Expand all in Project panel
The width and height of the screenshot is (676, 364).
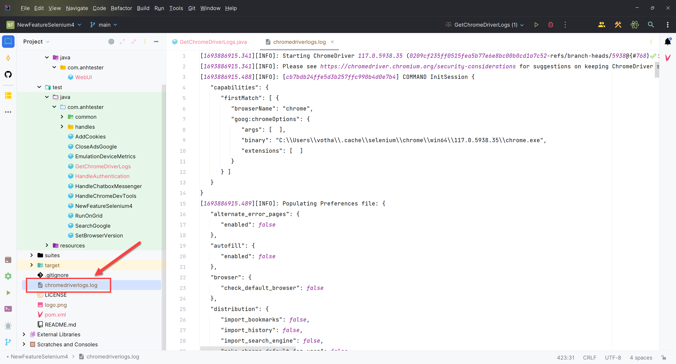tap(122, 42)
